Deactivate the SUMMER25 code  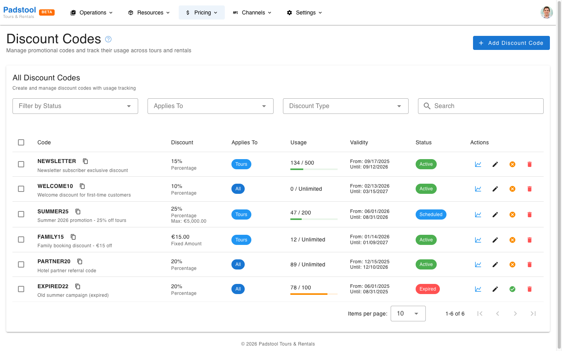coord(512,214)
